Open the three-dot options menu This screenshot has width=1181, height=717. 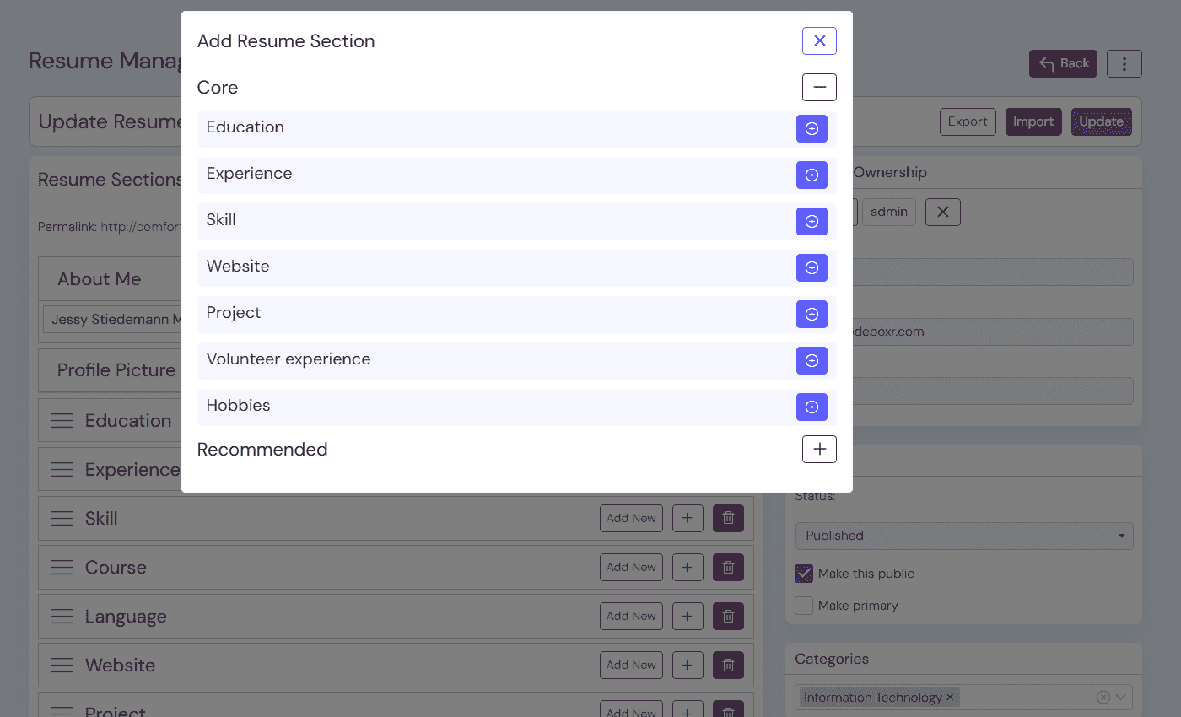[x=1124, y=63]
